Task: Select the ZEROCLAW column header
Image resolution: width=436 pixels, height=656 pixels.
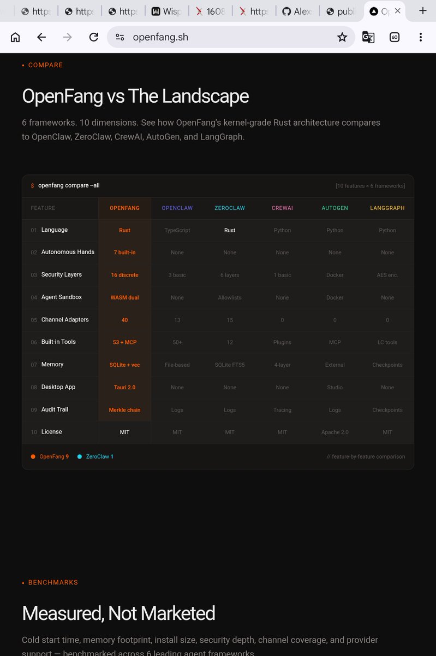Action: [x=230, y=208]
